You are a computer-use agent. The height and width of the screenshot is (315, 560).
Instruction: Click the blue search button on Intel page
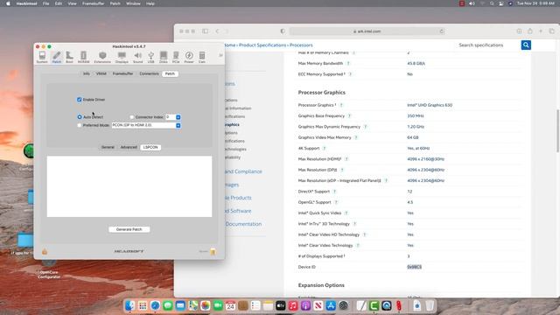pyautogui.click(x=526, y=45)
